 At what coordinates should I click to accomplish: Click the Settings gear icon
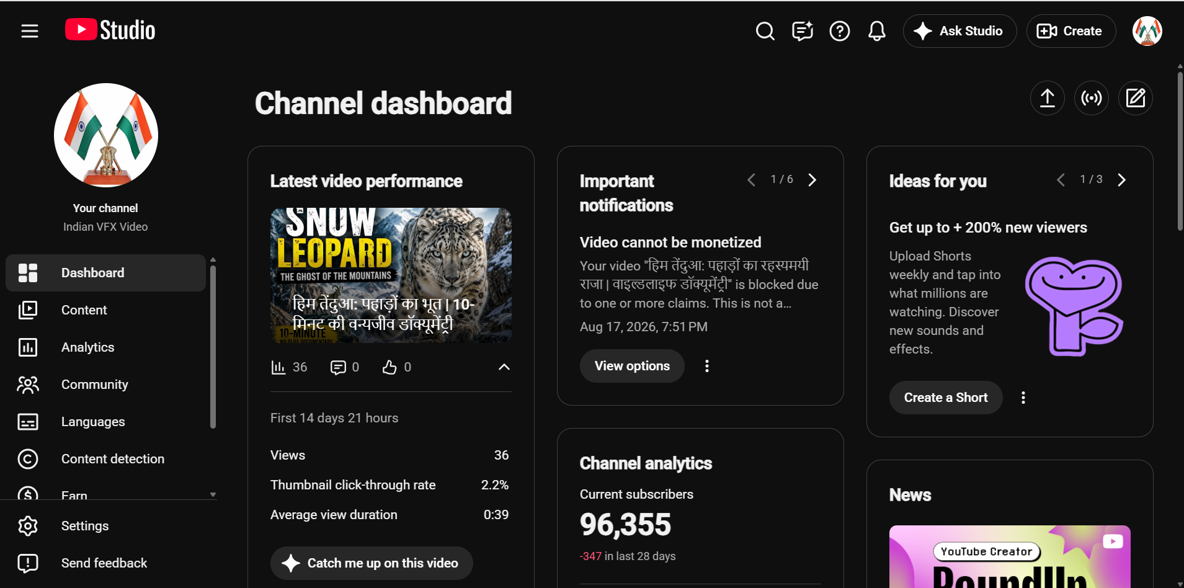tap(28, 526)
